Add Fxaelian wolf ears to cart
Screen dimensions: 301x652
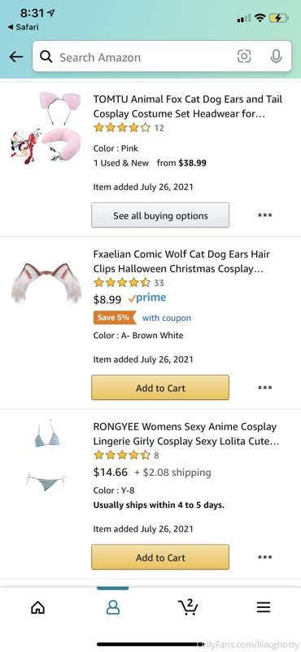coord(160,388)
